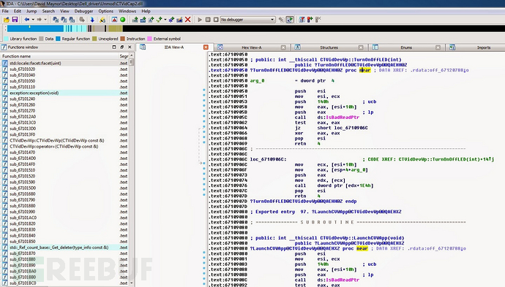This screenshot has height=287, width=505.
Task: Click the first IsBadReadPtr call operand
Action: coord(343,118)
